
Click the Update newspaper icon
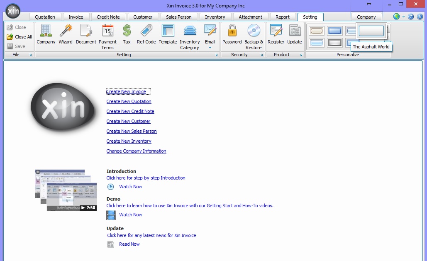pos(294,34)
